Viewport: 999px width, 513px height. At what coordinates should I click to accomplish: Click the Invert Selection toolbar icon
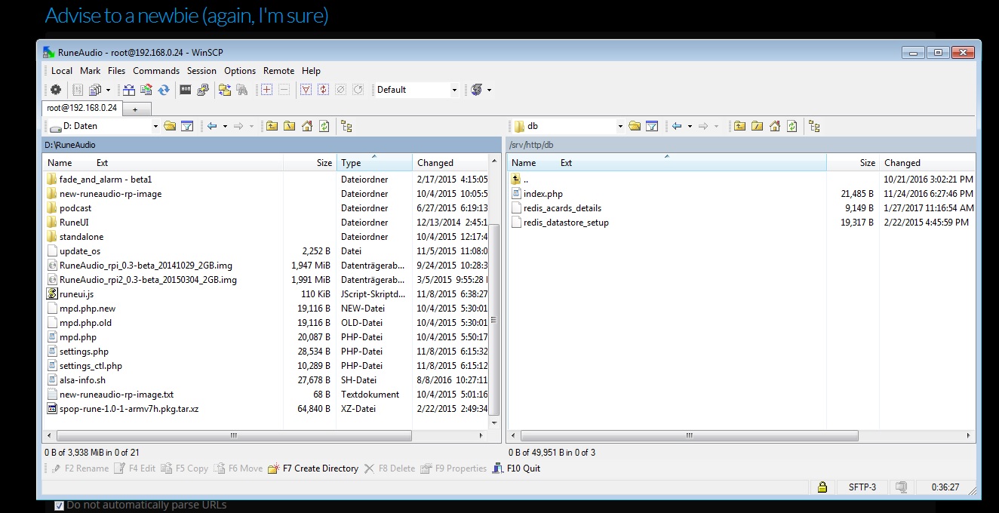pyautogui.click(x=323, y=90)
